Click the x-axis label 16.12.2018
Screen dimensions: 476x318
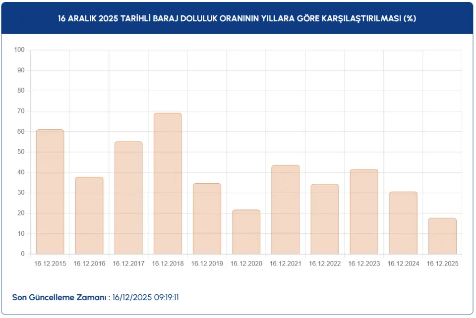(x=168, y=264)
